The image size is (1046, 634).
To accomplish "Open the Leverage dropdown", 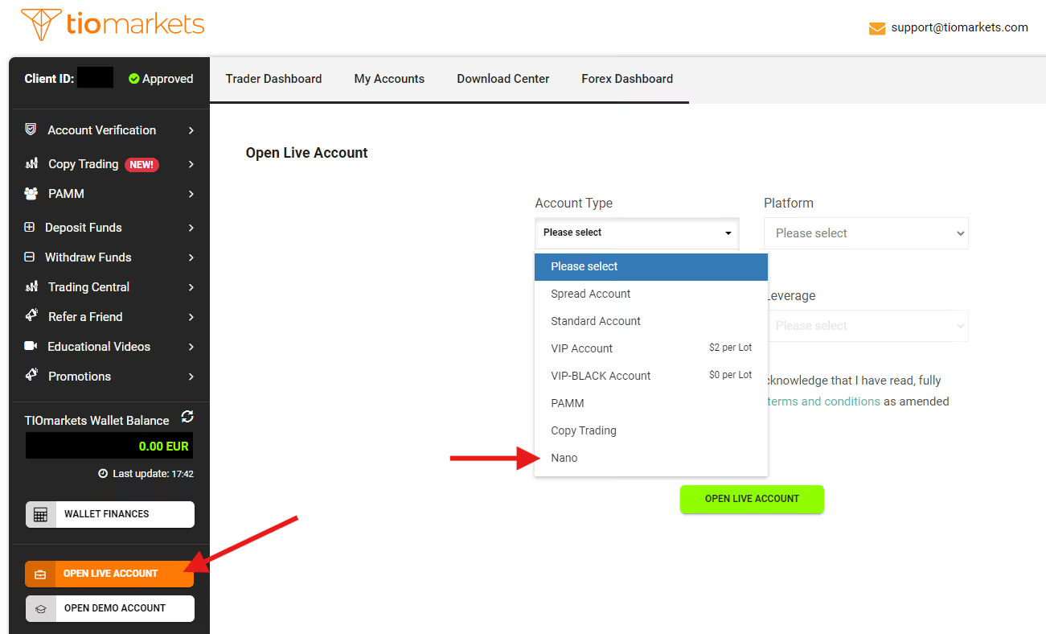I will tap(866, 325).
